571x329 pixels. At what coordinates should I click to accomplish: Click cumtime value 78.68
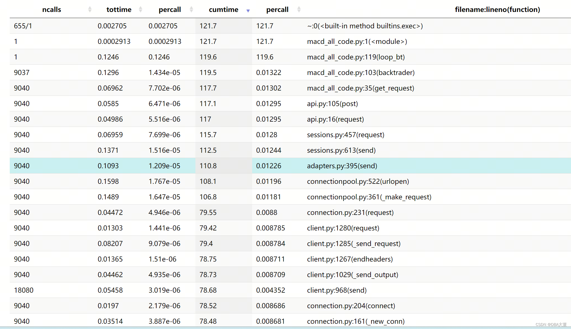(208, 290)
